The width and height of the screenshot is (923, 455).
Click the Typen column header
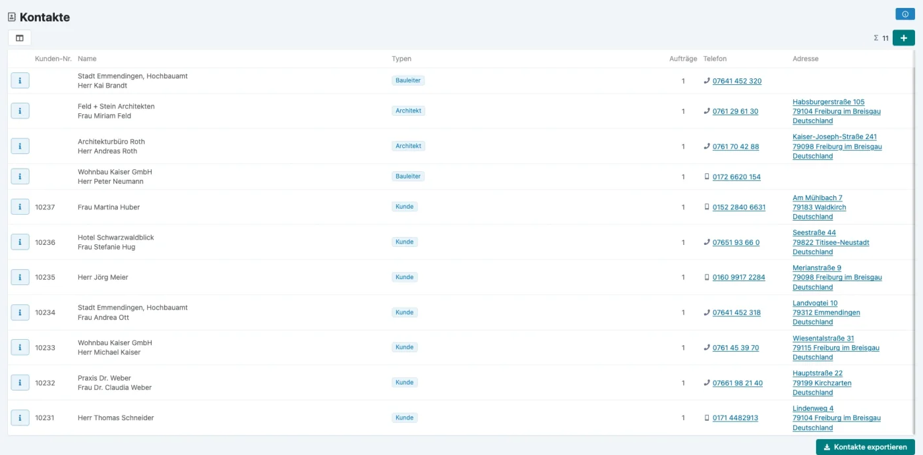(402, 59)
